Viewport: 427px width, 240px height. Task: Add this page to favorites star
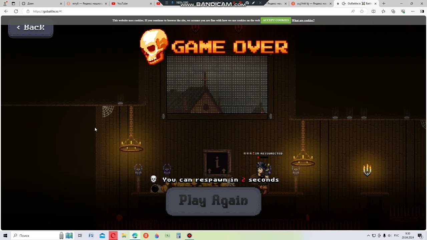(x=362, y=11)
